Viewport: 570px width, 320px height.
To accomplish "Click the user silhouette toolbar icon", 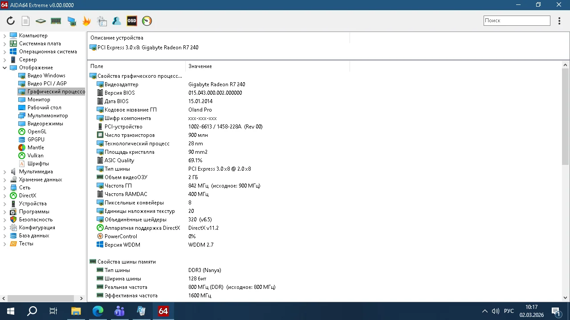I will click(117, 21).
